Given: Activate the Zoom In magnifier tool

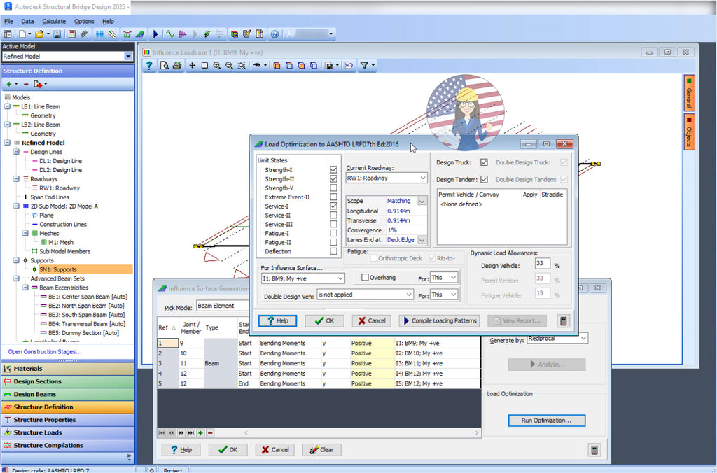Looking at the screenshot, I should [x=217, y=65].
